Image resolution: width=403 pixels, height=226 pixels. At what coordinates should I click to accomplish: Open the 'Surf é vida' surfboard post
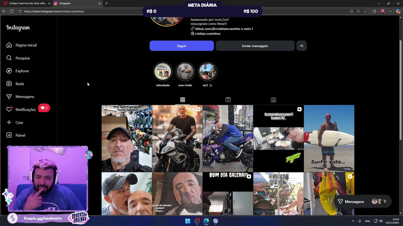[329, 138]
